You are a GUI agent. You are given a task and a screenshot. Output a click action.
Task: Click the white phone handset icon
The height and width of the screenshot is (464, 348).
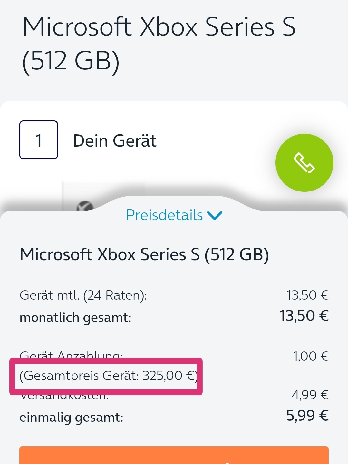point(304,163)
